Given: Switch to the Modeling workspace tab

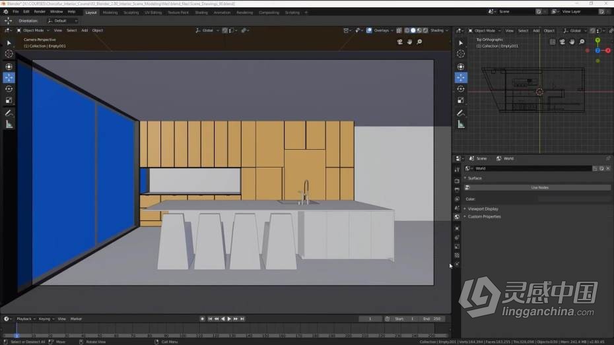Looking at the screenshot, I should tap(110, 13).
